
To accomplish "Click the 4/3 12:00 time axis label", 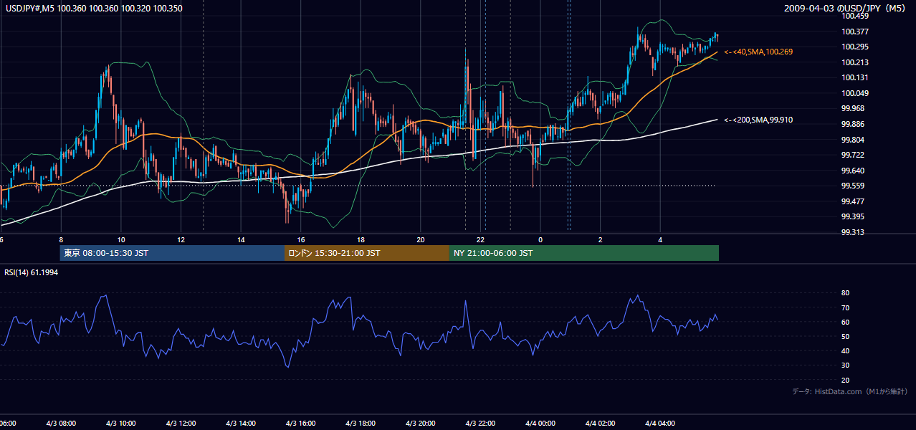I will point(181,423).
